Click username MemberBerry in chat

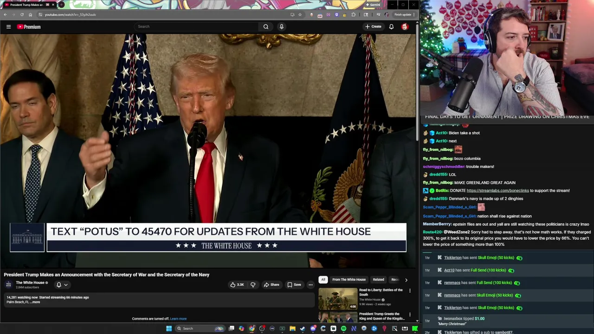pyautogui.click(x=437, y=224)
